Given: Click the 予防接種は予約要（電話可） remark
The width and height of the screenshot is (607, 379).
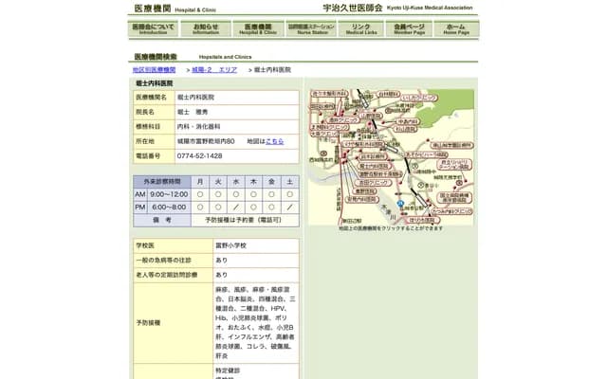Looking at the screenshot, I should point(244,220).
